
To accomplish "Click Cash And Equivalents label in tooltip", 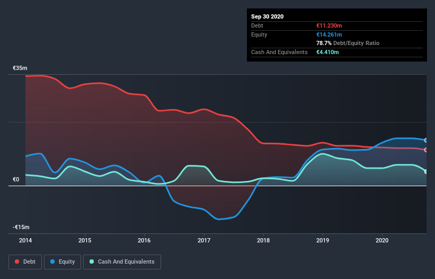I will [279, 52].
